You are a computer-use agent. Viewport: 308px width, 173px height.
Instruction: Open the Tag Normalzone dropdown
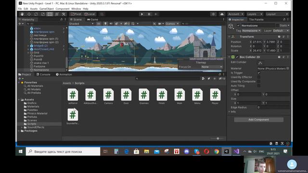(x=251, y=31)
